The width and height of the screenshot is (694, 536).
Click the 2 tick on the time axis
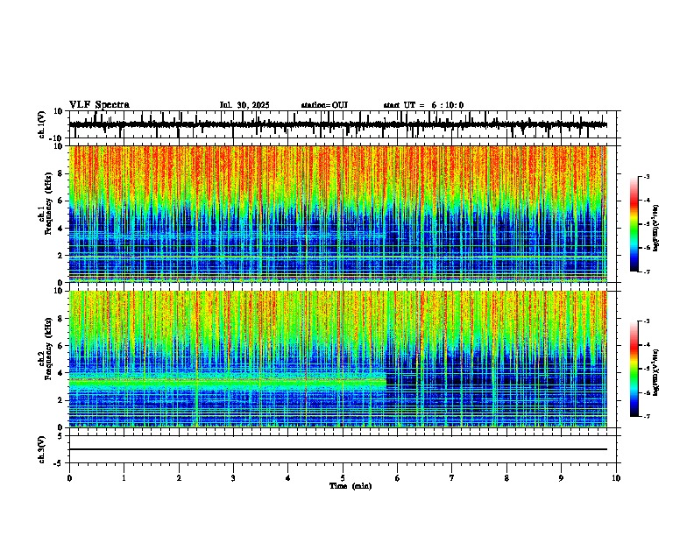tap(179, 478)
